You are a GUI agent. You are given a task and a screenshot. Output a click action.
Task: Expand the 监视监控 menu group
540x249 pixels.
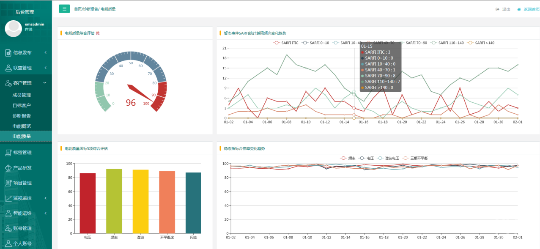click(x=26, y=198)
